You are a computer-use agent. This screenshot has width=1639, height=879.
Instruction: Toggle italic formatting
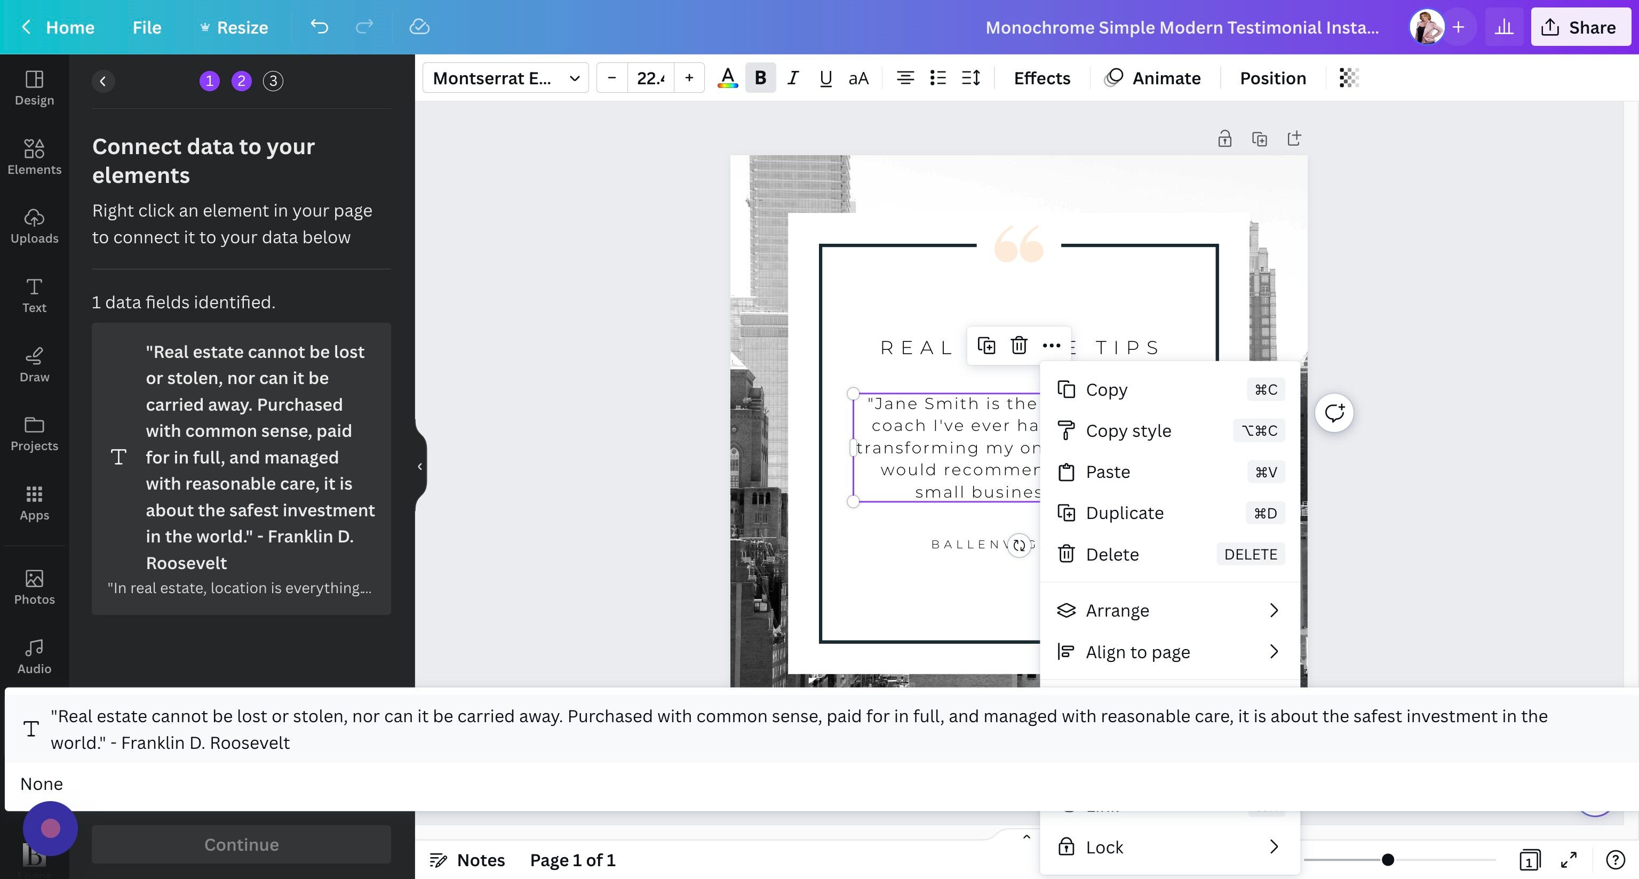coord(793,77)
